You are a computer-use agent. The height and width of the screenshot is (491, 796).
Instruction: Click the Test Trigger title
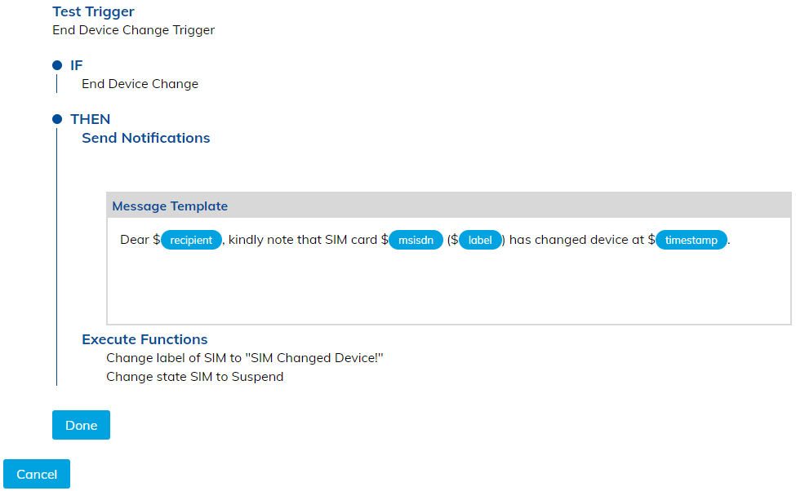93,11
